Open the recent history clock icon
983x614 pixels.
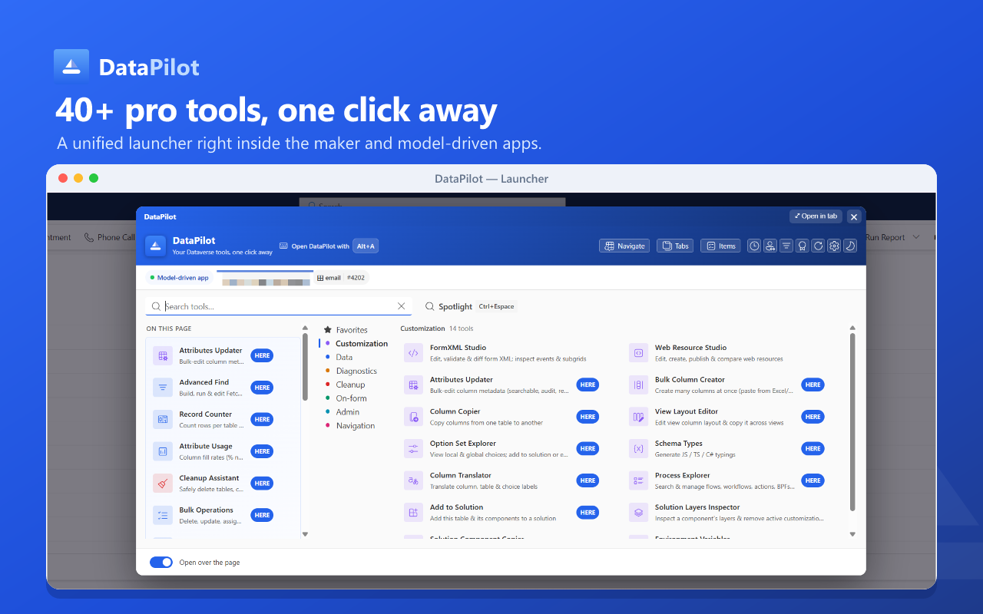[x=754, y=246]
